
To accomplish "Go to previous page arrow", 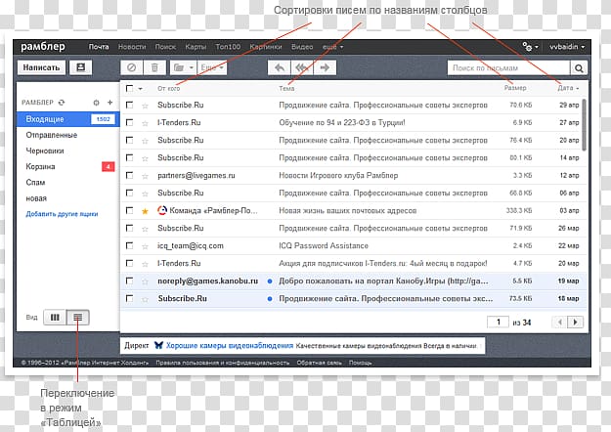I will coord(559,323).
